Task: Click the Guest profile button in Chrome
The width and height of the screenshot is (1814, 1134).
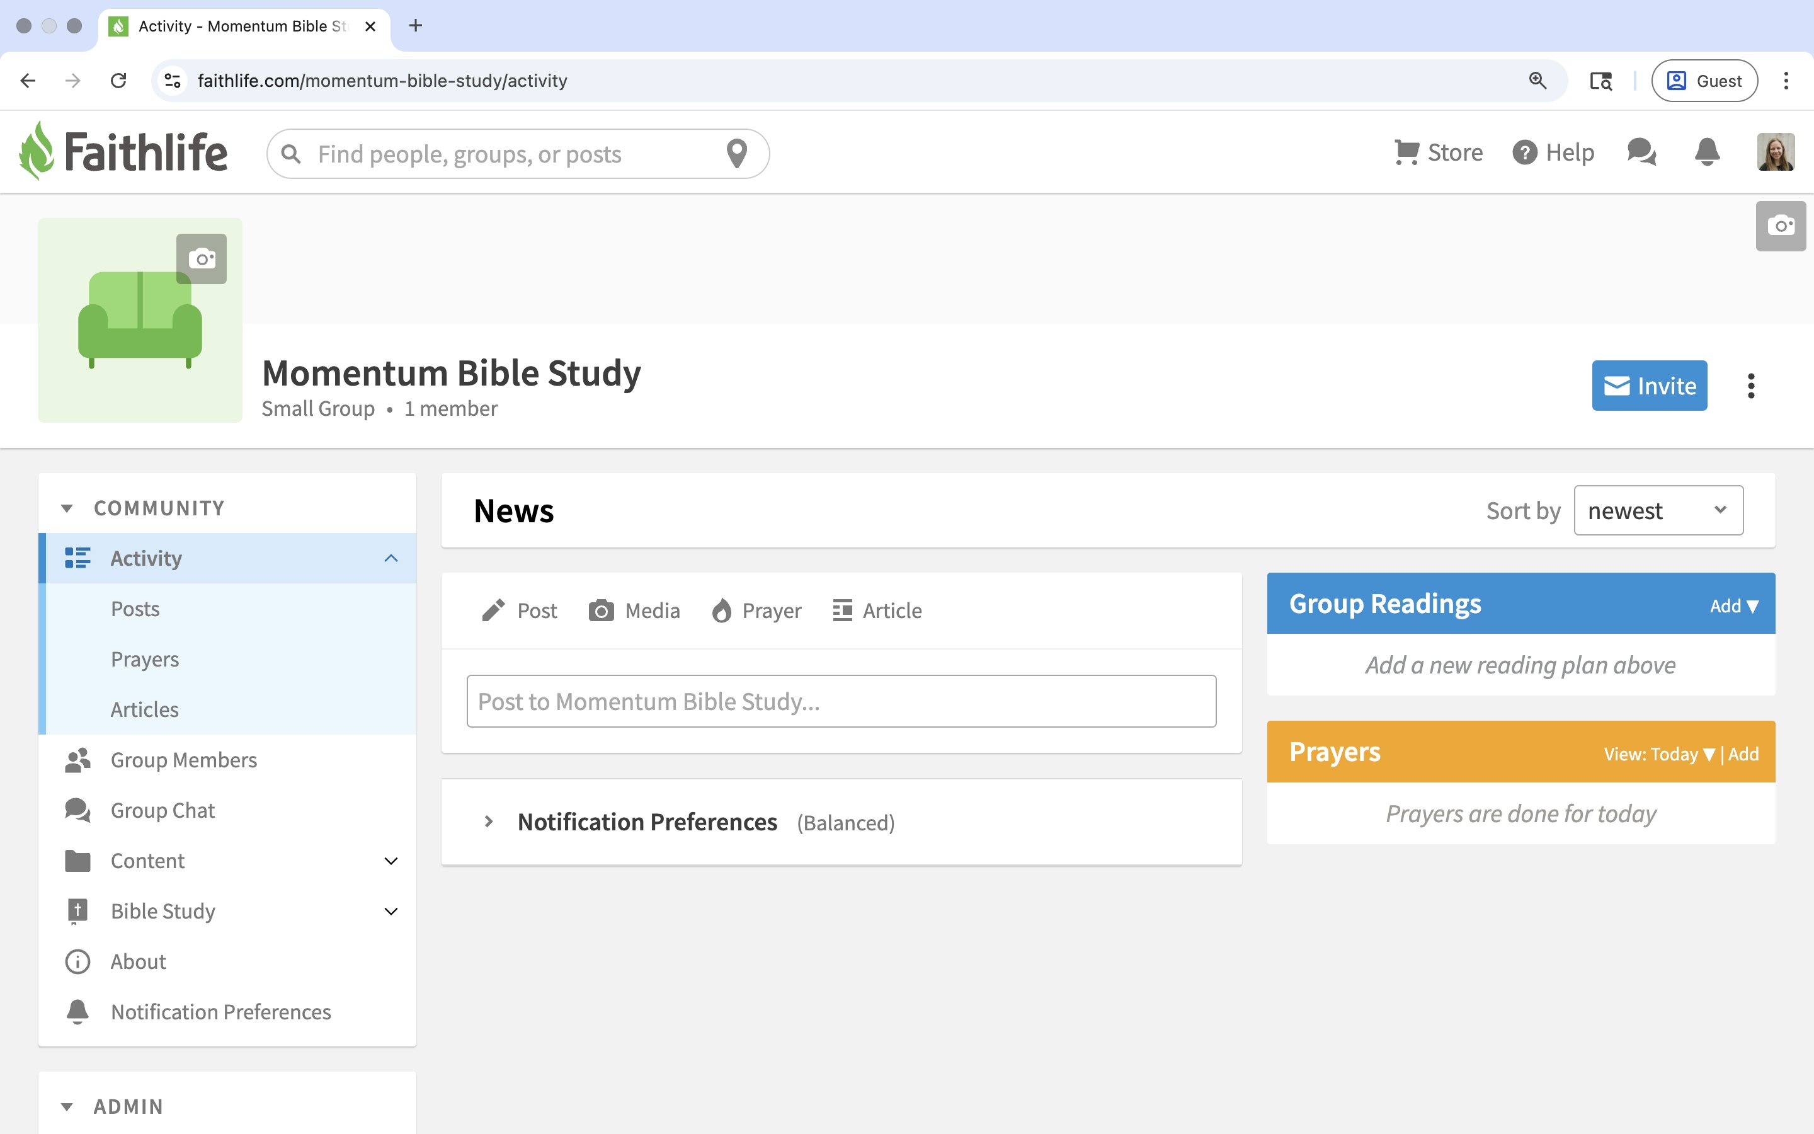Action: (1704, 80)
